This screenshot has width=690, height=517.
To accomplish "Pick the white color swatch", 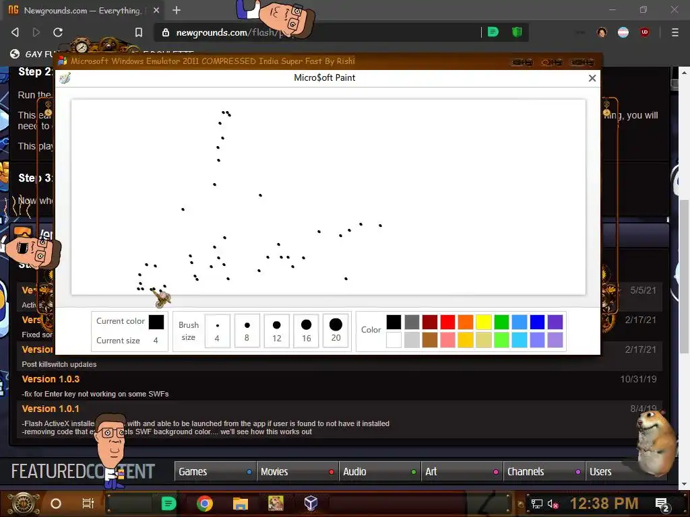I will pos(394,340).
